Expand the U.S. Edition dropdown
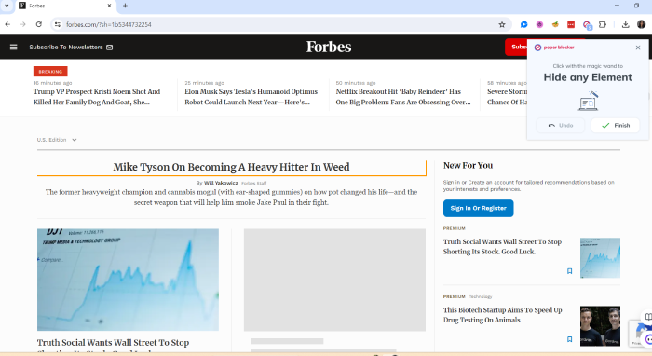652x356 pixels. 57,140
